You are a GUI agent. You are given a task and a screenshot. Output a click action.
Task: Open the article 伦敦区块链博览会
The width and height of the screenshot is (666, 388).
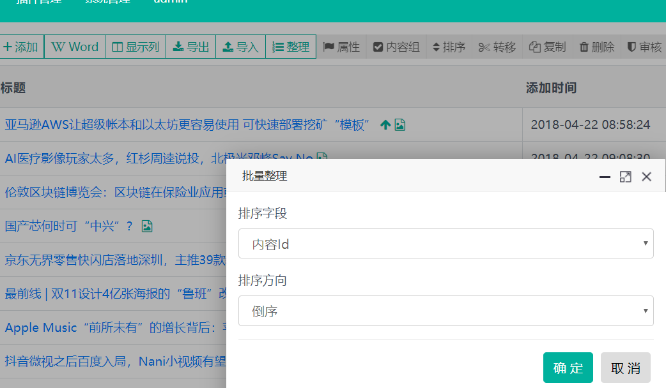click(x=116, y=193)
